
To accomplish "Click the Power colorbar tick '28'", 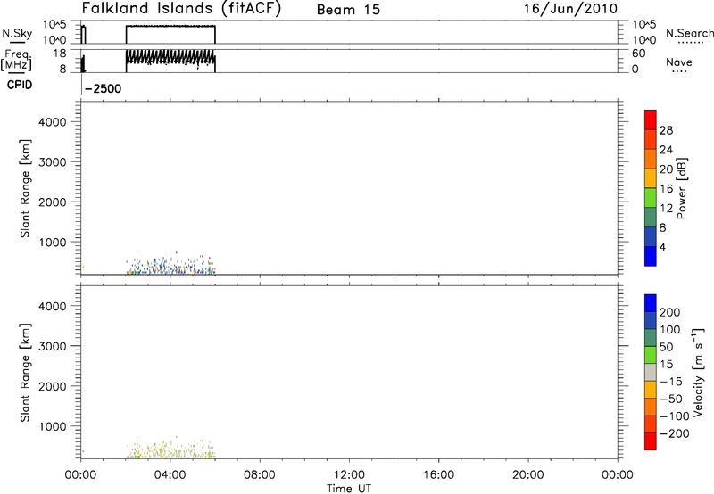I will click(x=666, y=130).
